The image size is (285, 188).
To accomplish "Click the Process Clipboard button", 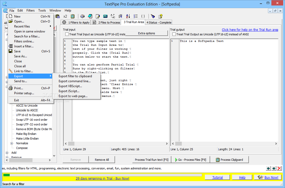I will [x=229, y=160].
